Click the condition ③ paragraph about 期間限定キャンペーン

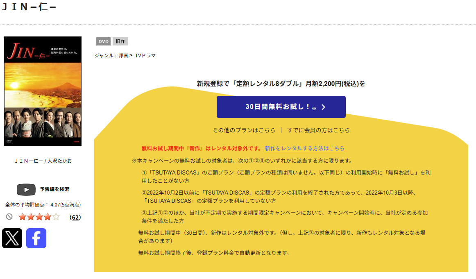[x=285, y=217]
